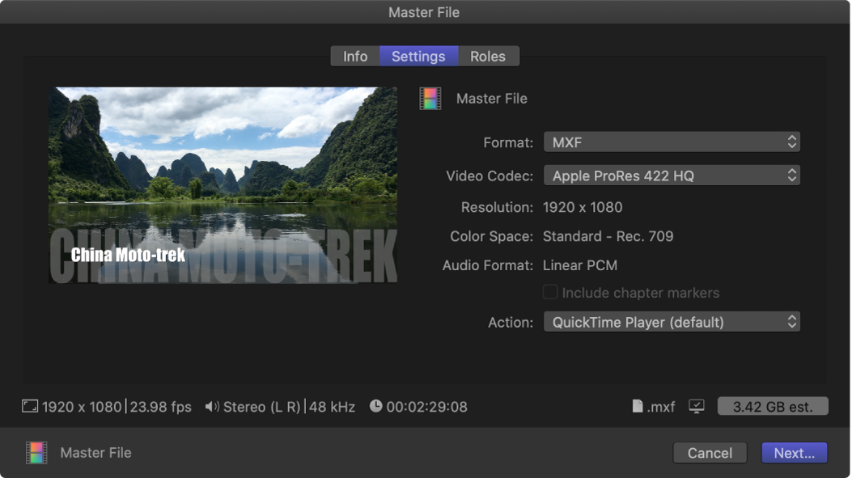The width and height of the screenshot is (852, 478).
Task: Click the compatibility monitor icon
Action: pos(696,406)
